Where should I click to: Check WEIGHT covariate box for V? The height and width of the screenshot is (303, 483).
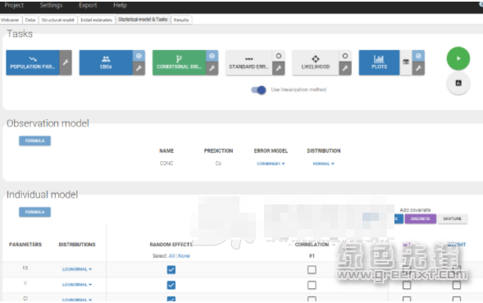point(457,285)
